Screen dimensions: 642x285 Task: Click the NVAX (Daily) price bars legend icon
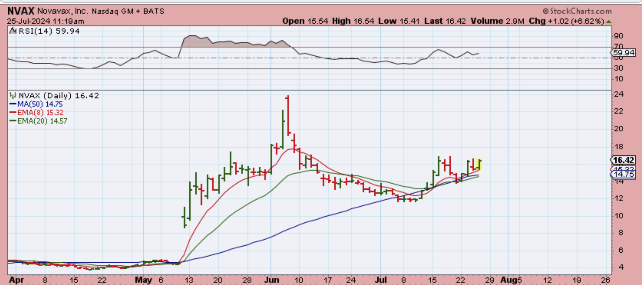point(13,96)
